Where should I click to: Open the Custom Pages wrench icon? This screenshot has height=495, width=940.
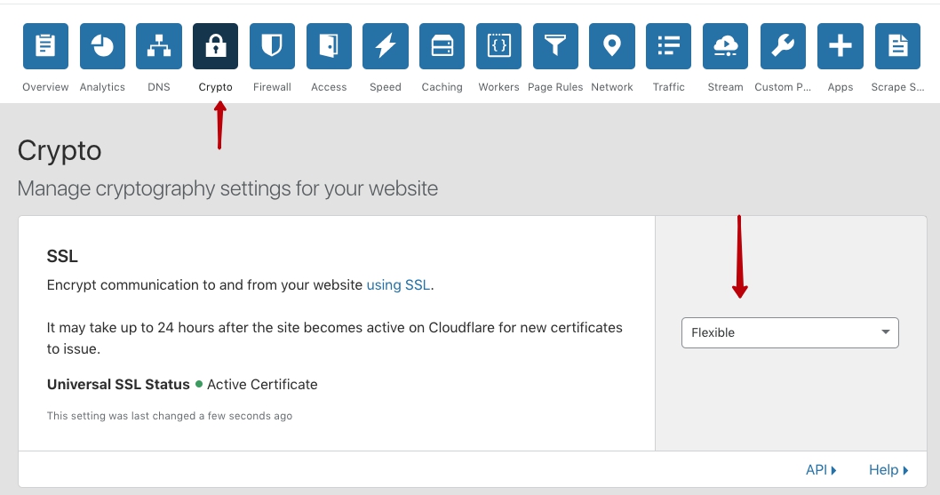(783, 46)
